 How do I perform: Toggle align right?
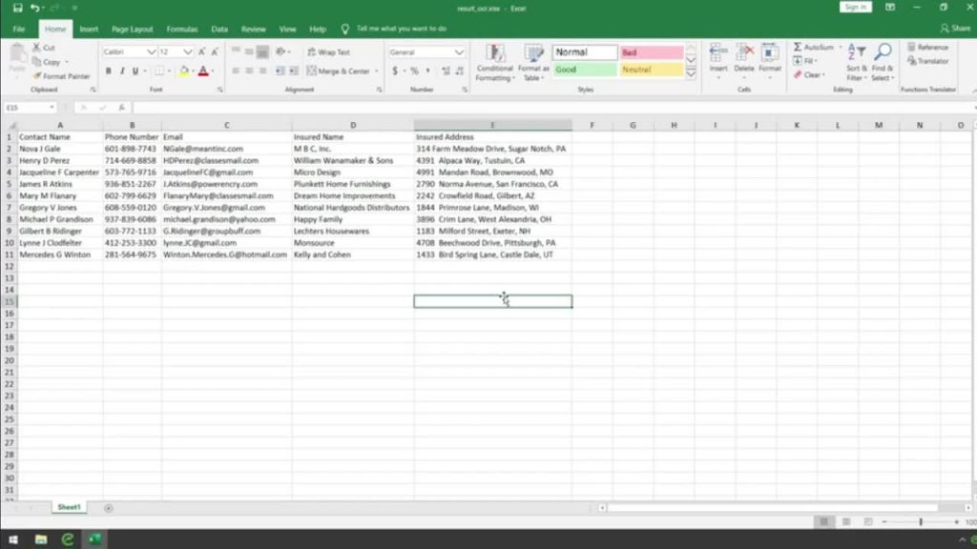tap(263, 71)
